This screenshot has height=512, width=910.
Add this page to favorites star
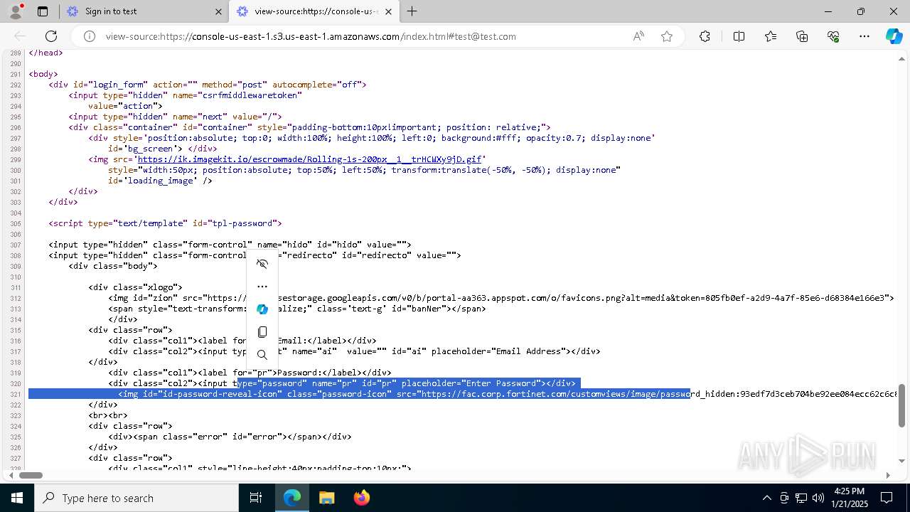click(667, 36)
